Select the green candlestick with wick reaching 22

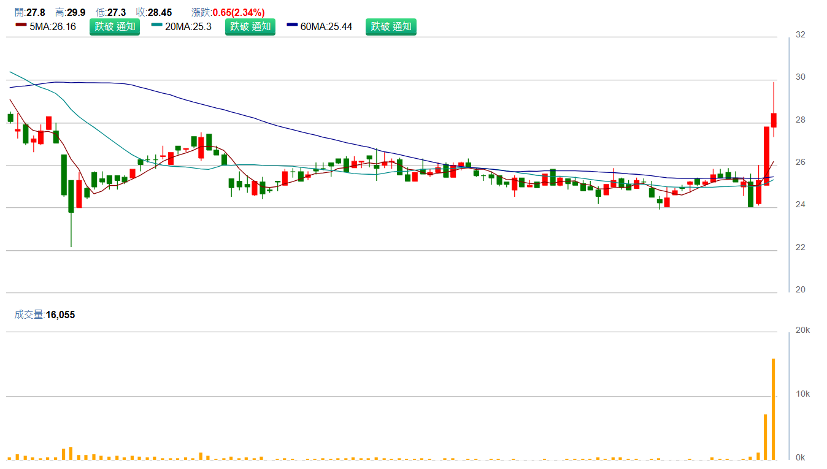point(71,196)
